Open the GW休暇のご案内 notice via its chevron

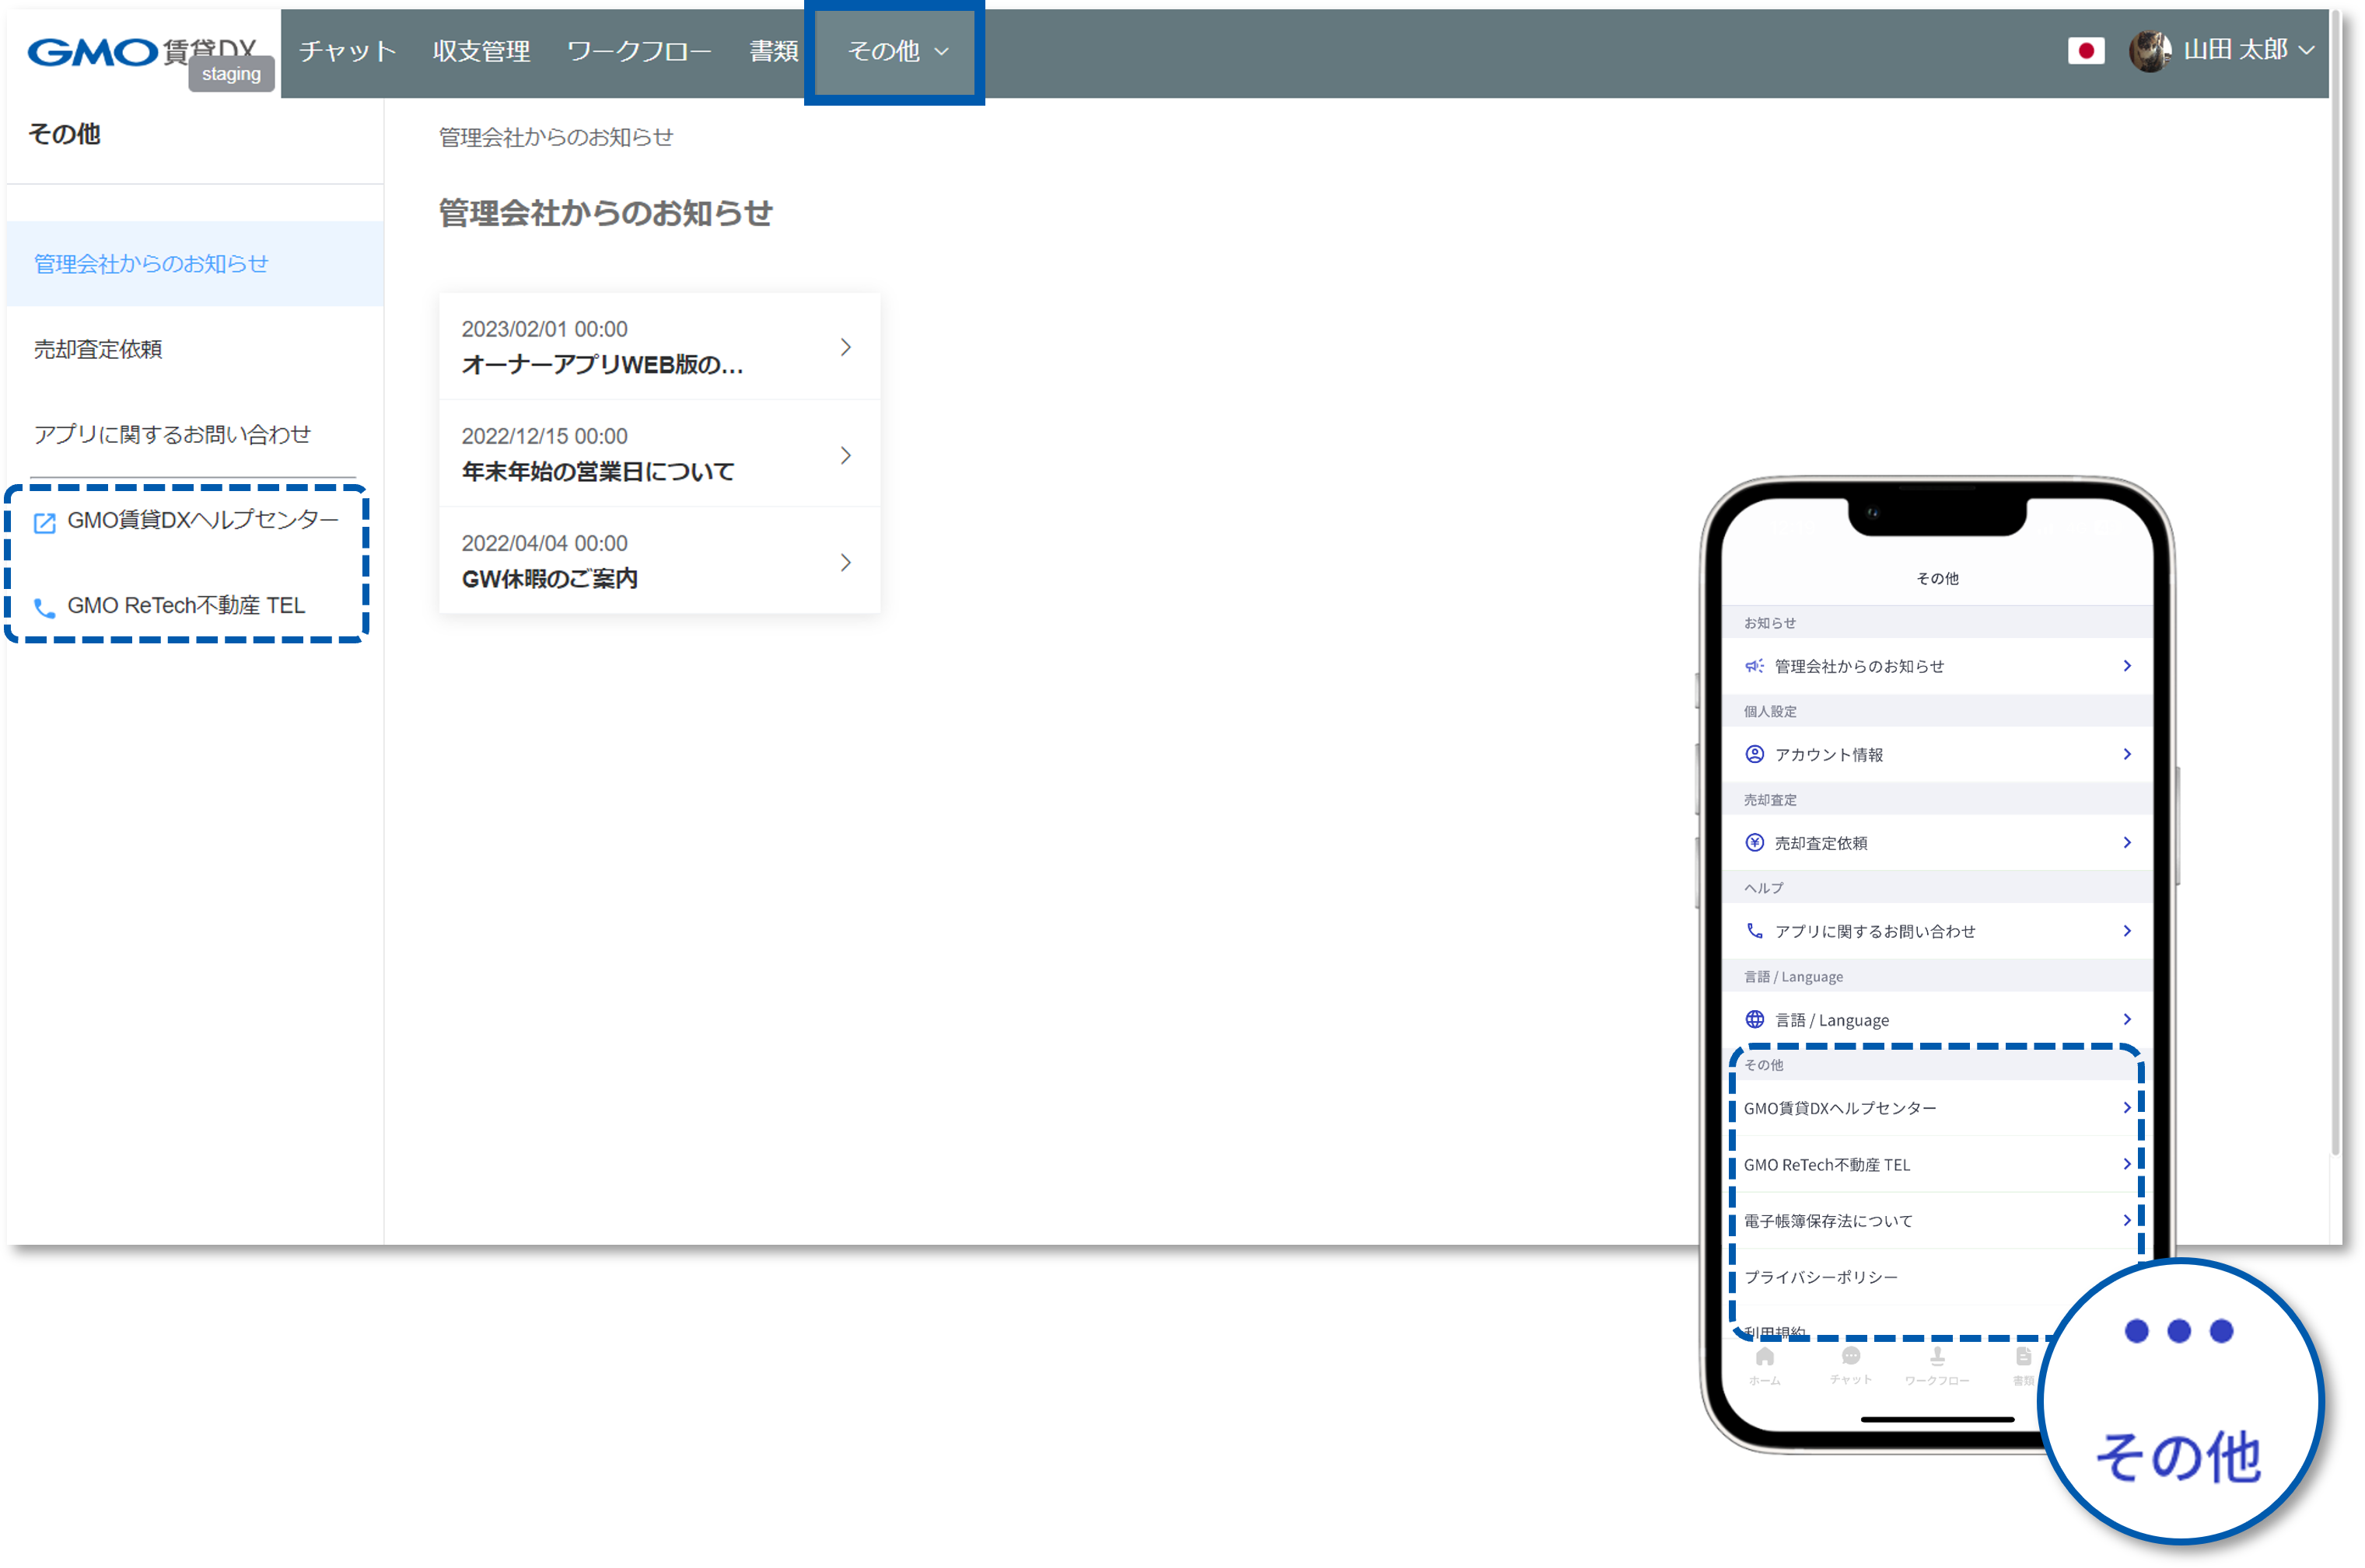point(845,563)
